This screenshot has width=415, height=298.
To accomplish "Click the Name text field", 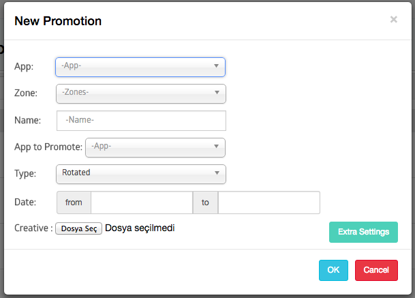I will click(141, 121).
